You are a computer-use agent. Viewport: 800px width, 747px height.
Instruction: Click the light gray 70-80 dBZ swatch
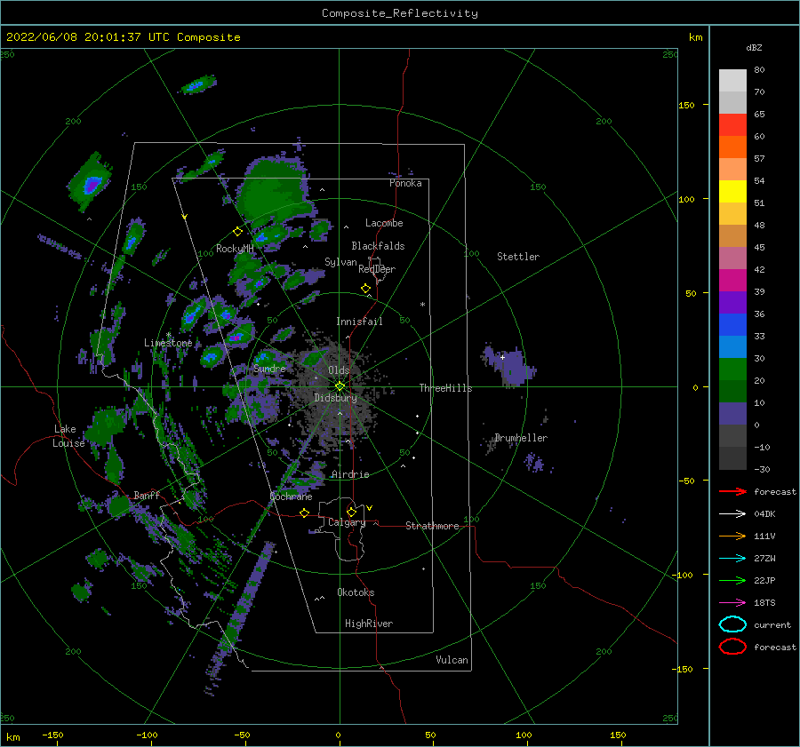click(x=732, y=81)
